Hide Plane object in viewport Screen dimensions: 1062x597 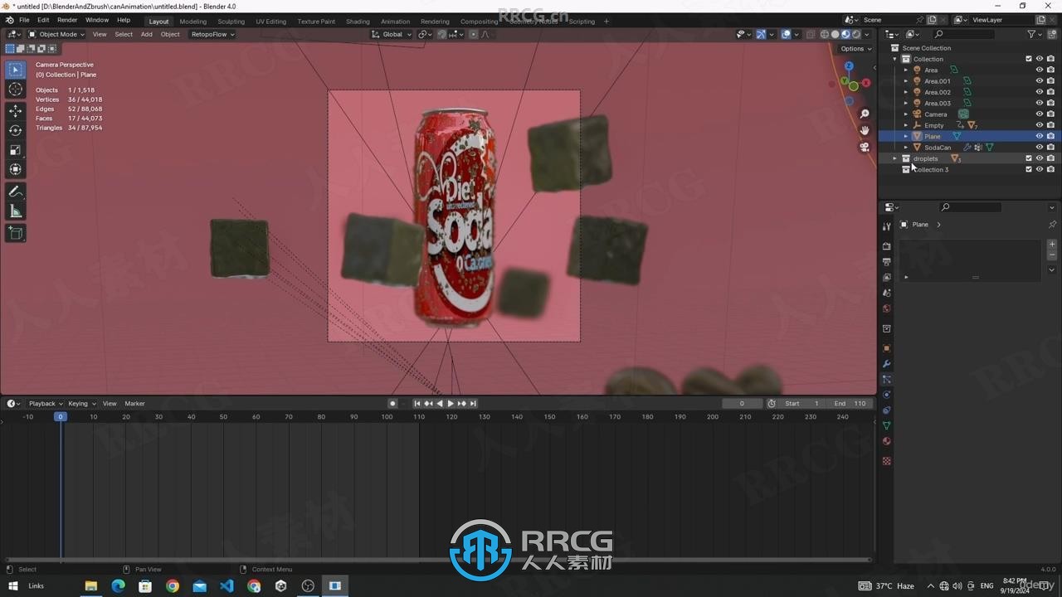coord(1039,136)
